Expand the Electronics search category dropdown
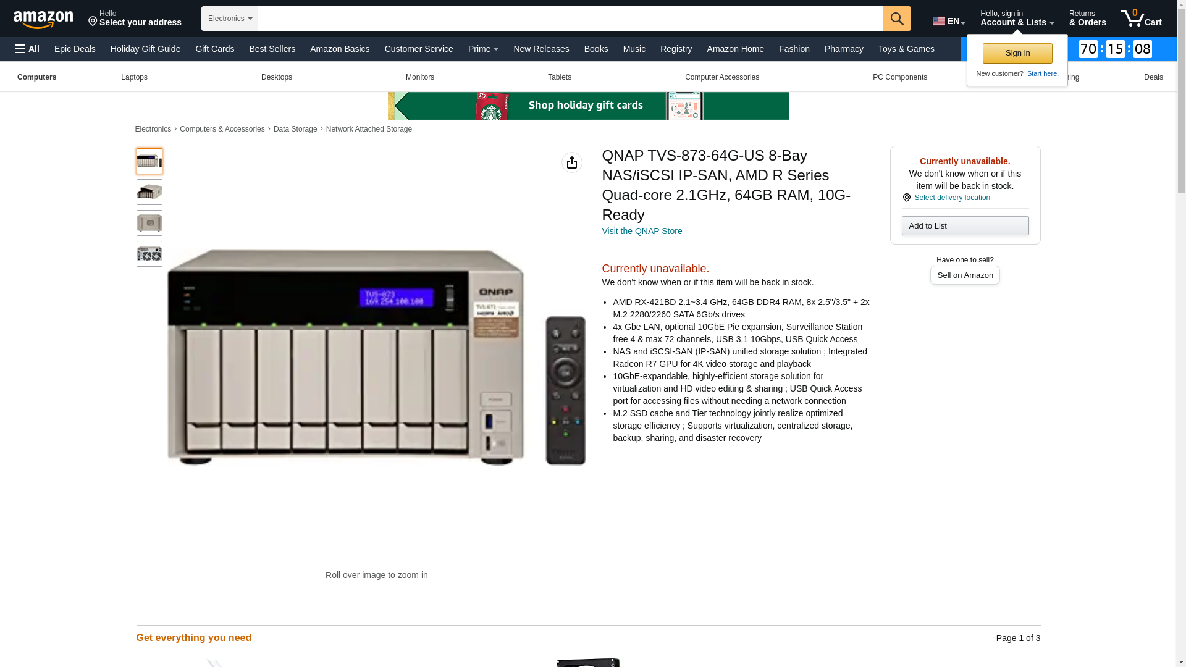This screenshot has width=1186, height=667. [x=229, y=19]
